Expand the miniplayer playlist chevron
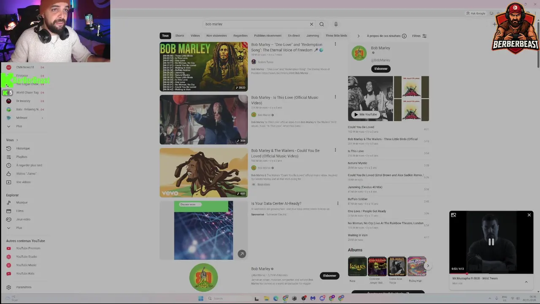Screen dimensions: 540x304 (526, 282)
